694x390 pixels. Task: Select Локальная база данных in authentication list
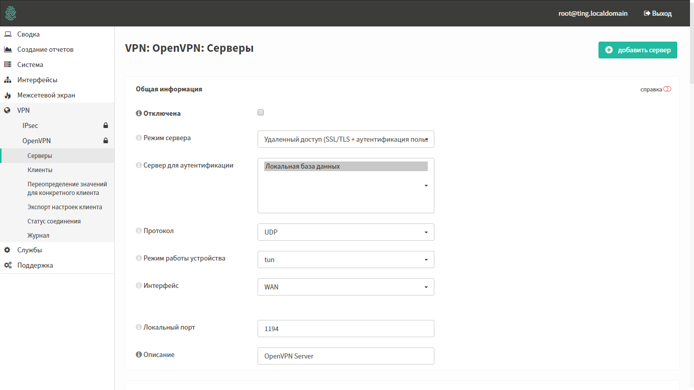pyautogui.click(x=346, y=167)
